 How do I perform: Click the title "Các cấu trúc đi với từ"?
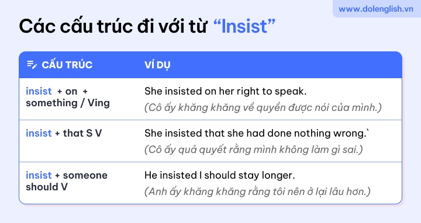point(113,26)
